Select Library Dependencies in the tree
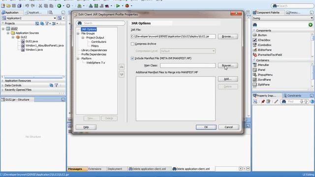The image size is (315, 177). (94, 50)
